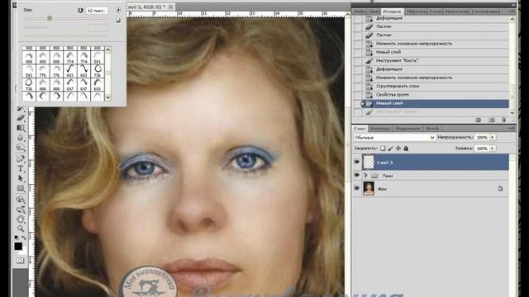Select the Rectangle shape tool
The image size is (529, 297).
click(x=21, y=188)
